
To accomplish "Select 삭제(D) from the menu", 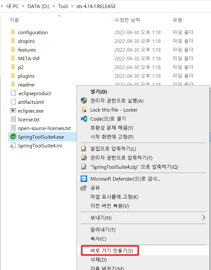I will 143,260.
